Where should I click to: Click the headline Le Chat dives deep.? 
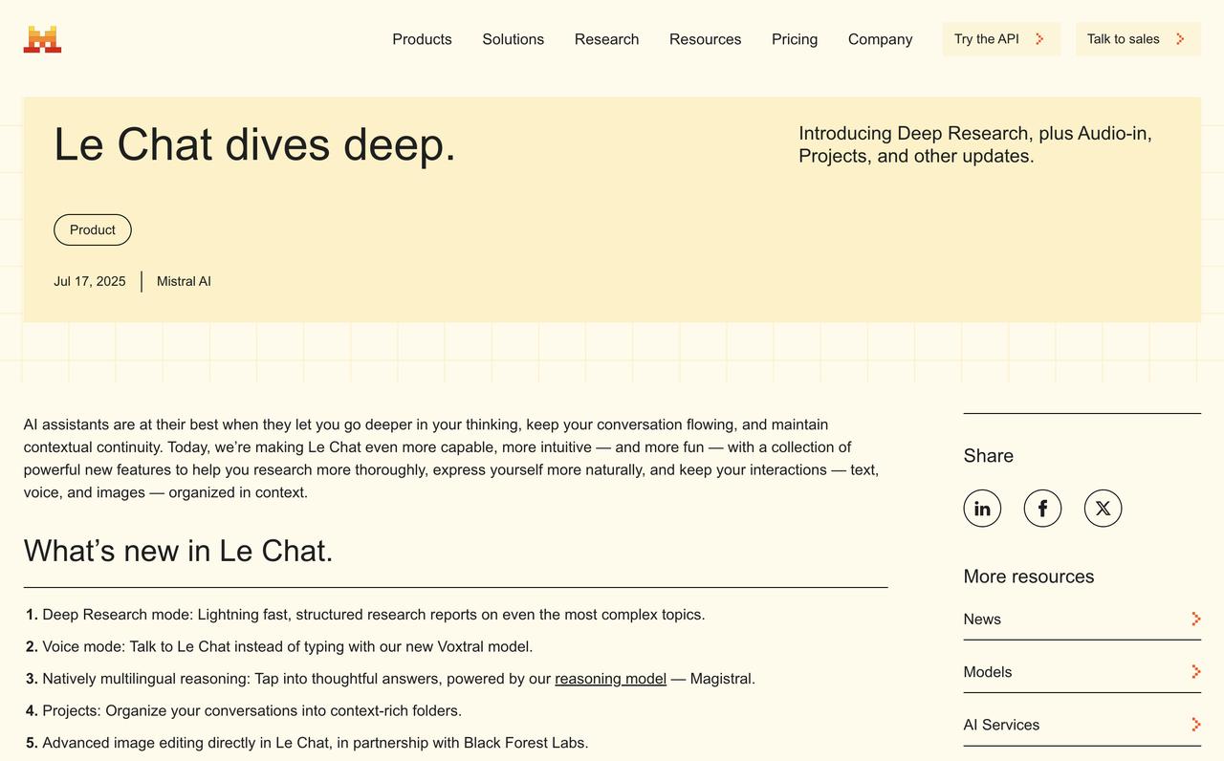click(x=254, y=145)
